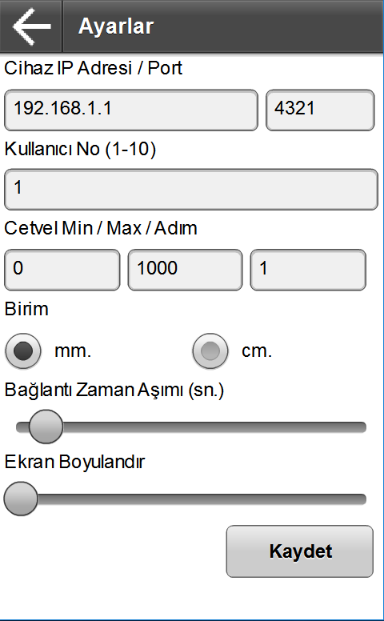Image resolution: width=384 pixels, height=621 pixels.
Task: Select the mm. unit radio button
Action: (x=23, y=351)
